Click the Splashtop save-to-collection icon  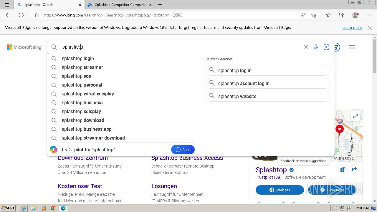coord(343,170)
